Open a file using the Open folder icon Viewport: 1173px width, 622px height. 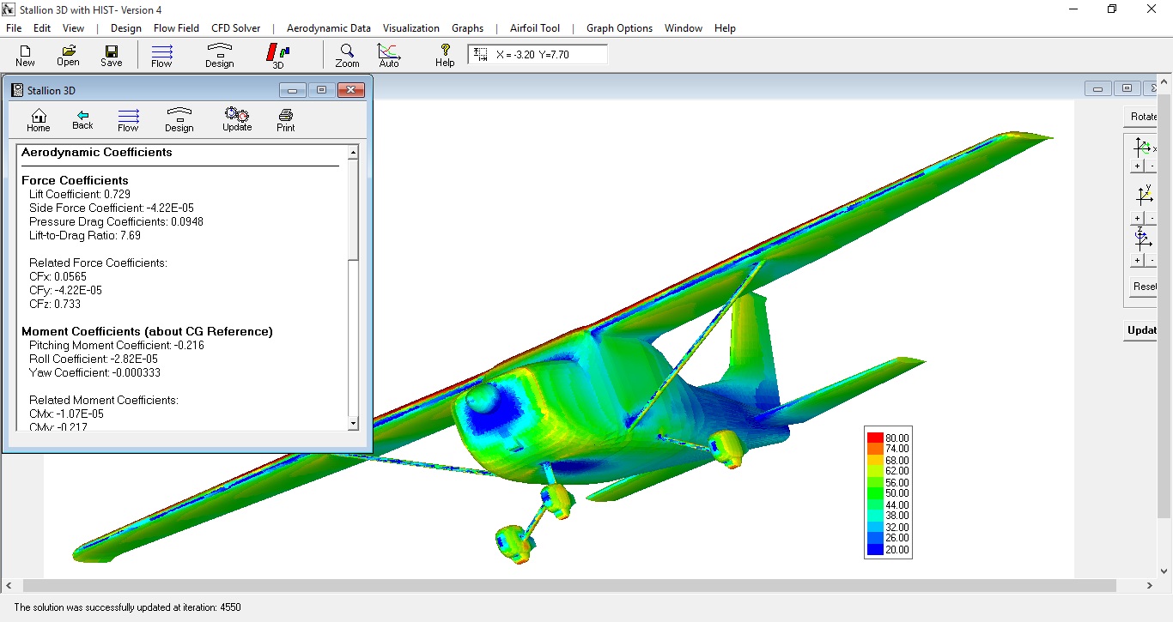(68, 54)
